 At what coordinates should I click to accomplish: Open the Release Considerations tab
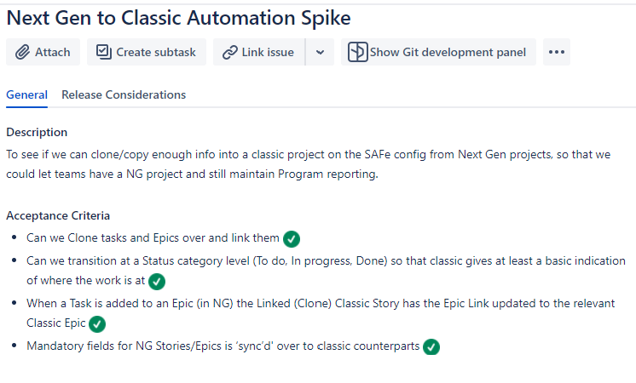(124, 94)
